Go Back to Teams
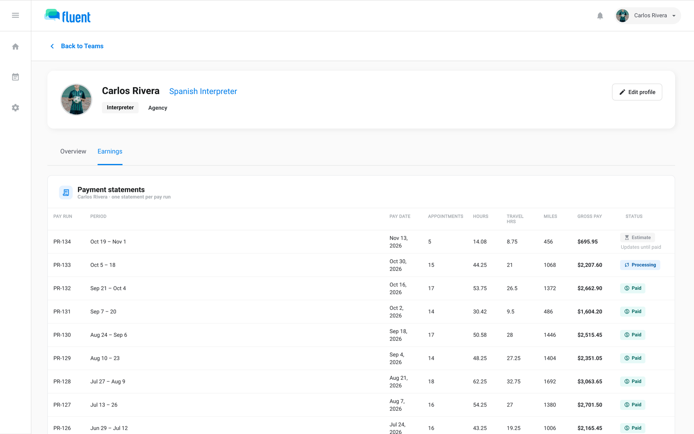Viewport: 694px width, 434px height. [x=82, y=46]
